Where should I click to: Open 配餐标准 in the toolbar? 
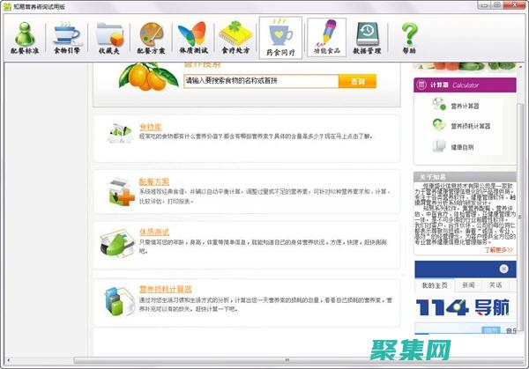click(26, 38)
